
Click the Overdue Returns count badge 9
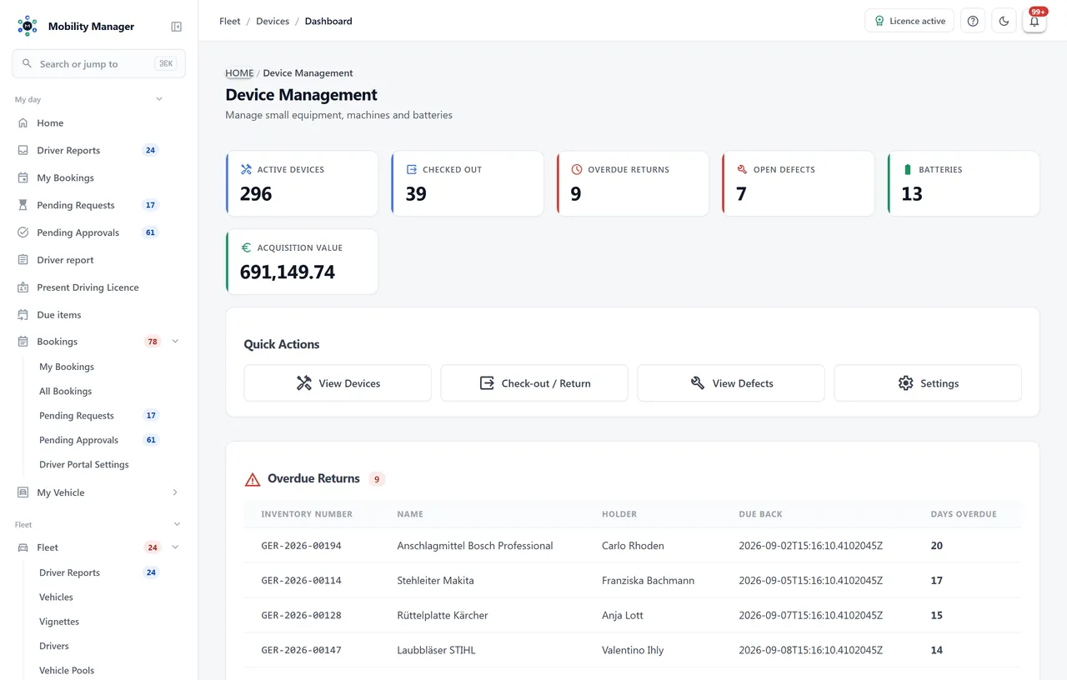click(x=377, y=479)
